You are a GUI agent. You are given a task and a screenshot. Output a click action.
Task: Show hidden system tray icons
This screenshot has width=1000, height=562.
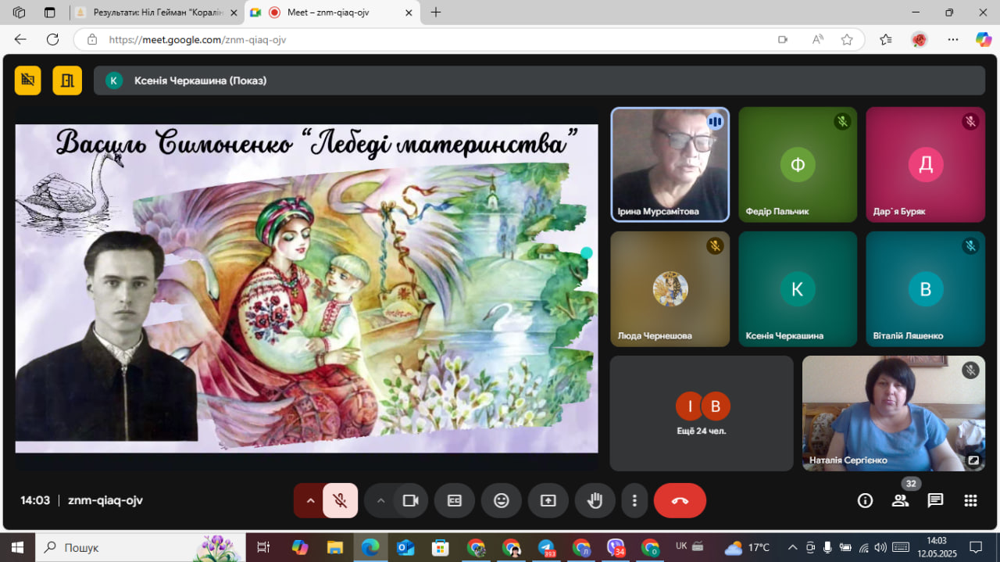[792, 547]
